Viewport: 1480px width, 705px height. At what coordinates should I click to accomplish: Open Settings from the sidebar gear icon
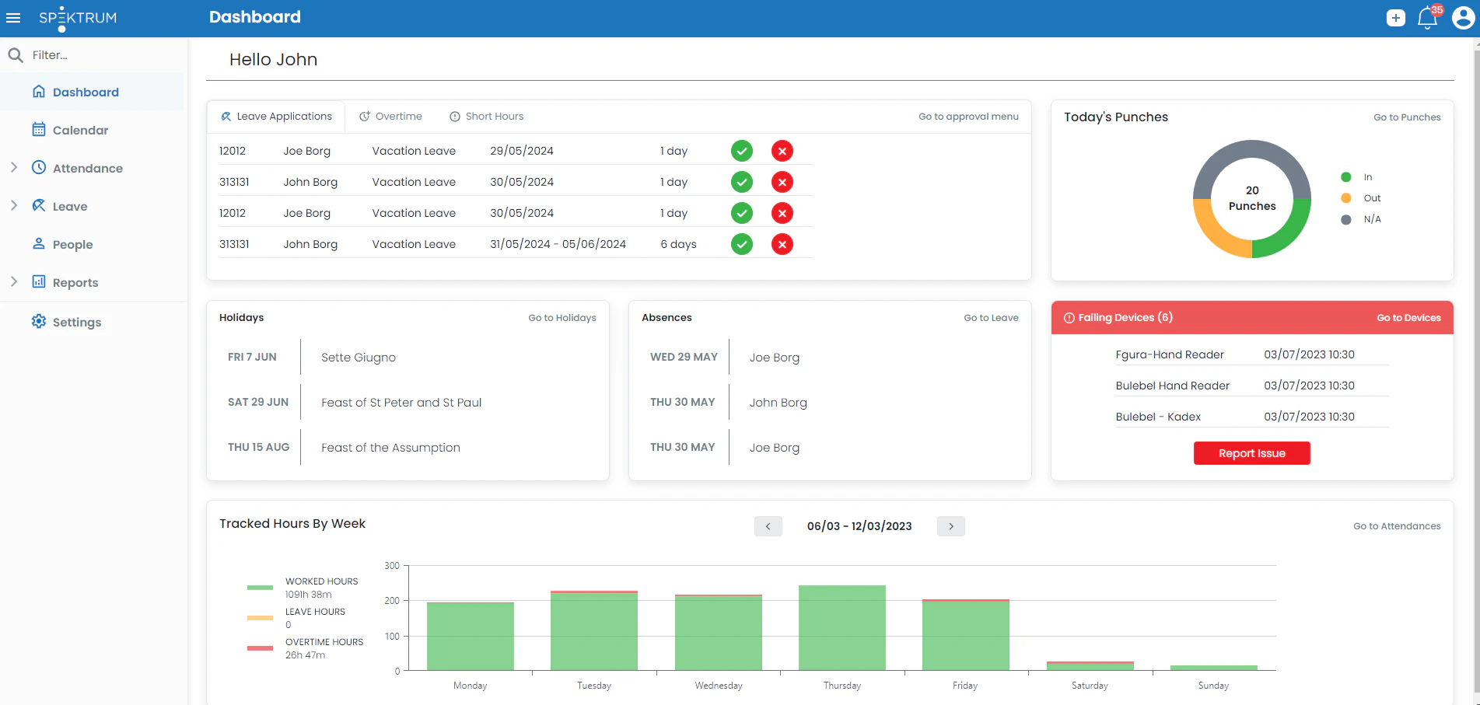point(76,322)
